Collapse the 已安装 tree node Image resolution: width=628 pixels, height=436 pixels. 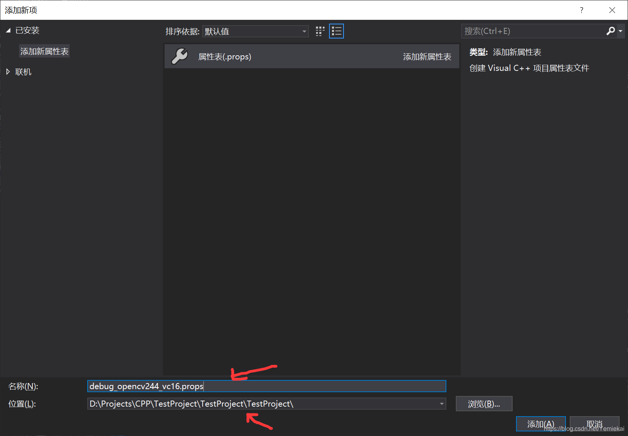(x=8, y=30)
